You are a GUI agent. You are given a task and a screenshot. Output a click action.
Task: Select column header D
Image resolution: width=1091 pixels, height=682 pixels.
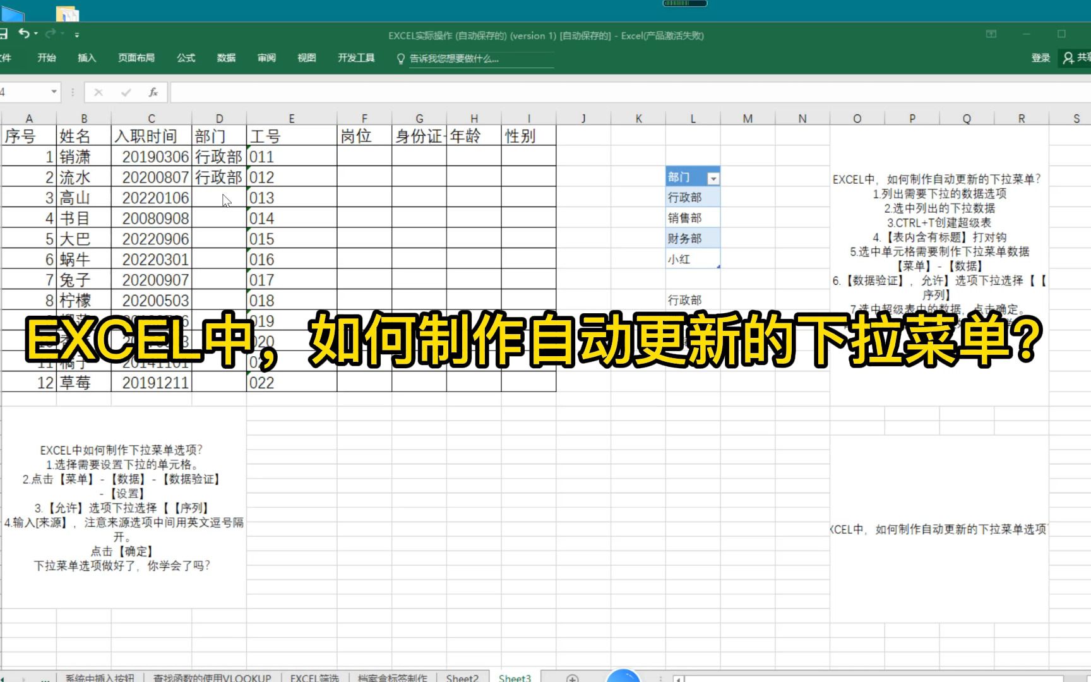click(219, 118)
